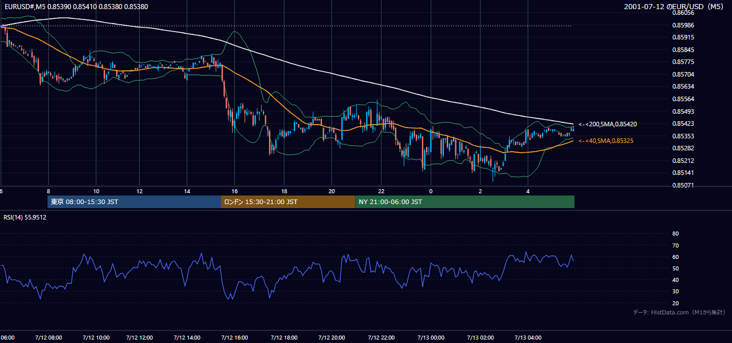Click hour label 20 under price chart
The image size is (732, 343).
(332, 192)
